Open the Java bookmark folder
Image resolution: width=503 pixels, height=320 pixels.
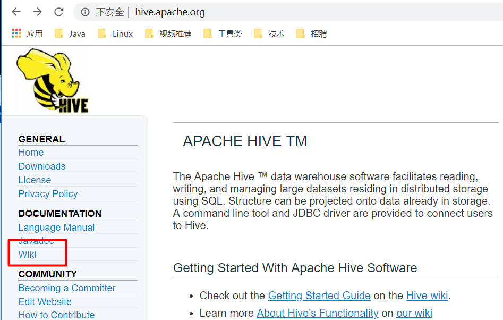(70, 33)
